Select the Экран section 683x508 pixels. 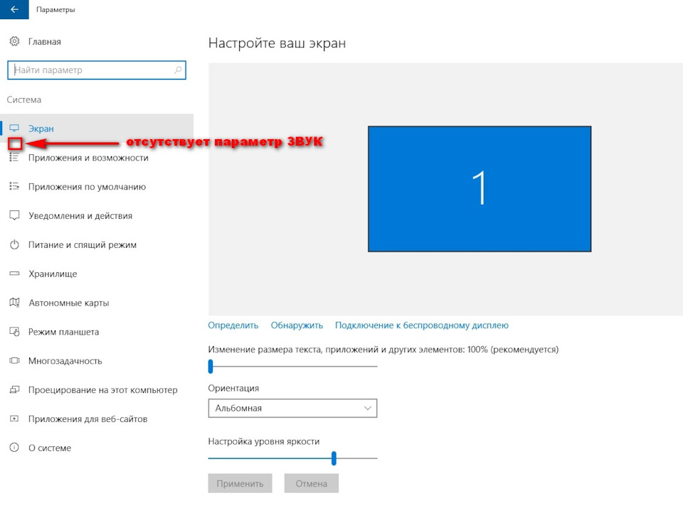click(97, 129)
